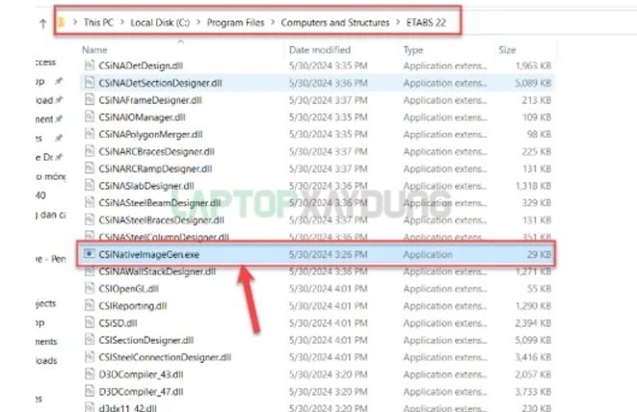Click the D3DCompiler_47.dll file icon
Image resolution: width=637 pixels, height=412 pixels.
coord(90,391)
